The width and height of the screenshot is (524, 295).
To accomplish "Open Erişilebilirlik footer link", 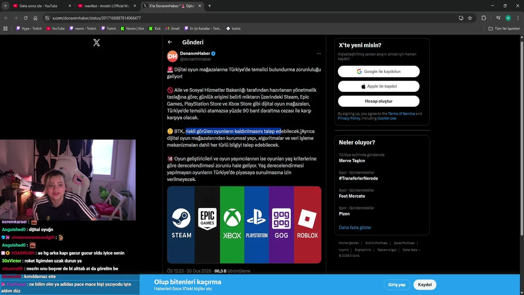I will 363,250.
